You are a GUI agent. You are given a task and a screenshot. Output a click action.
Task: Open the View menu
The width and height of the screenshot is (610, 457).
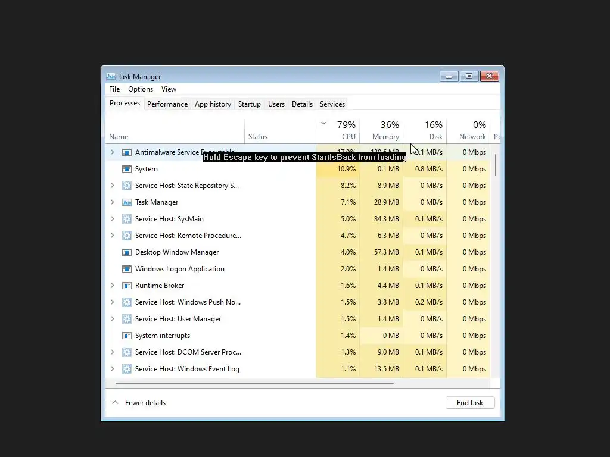click(169, 89)
